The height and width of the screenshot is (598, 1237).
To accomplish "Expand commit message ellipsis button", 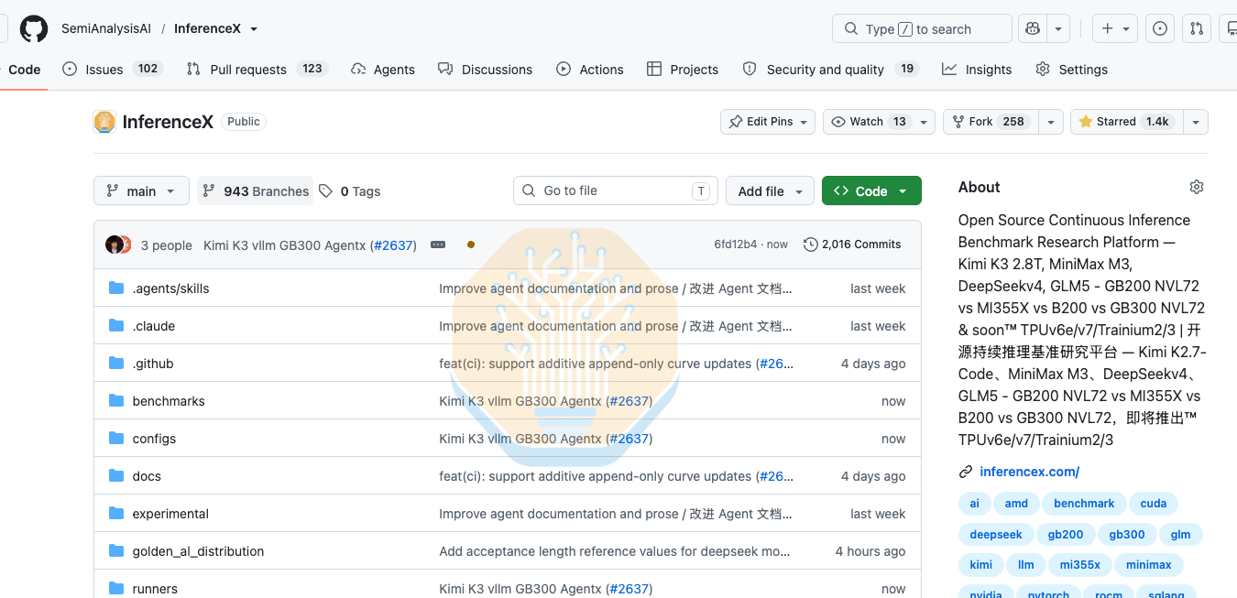I will pos(438,245).
